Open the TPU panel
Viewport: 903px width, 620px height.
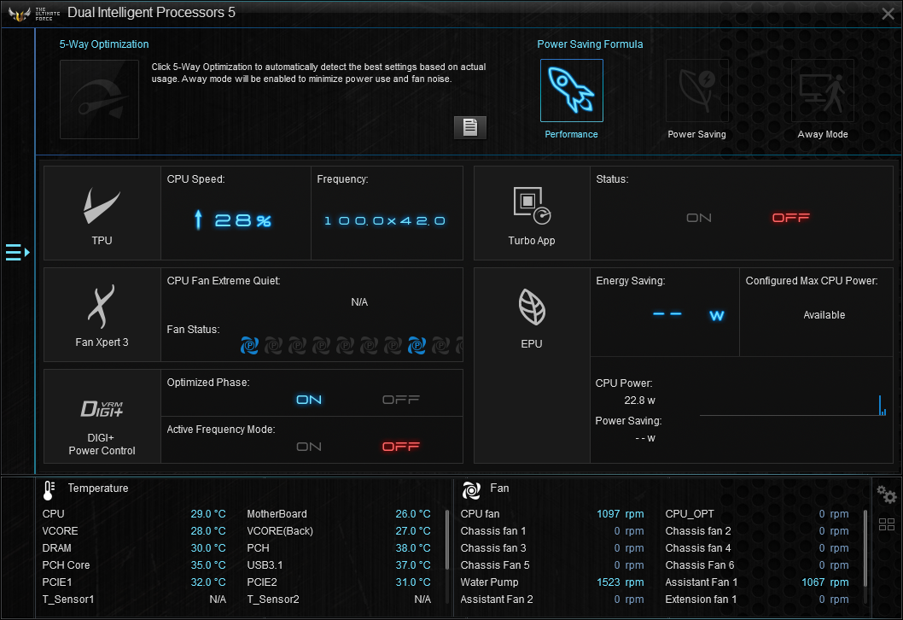(x=102, y=213)
